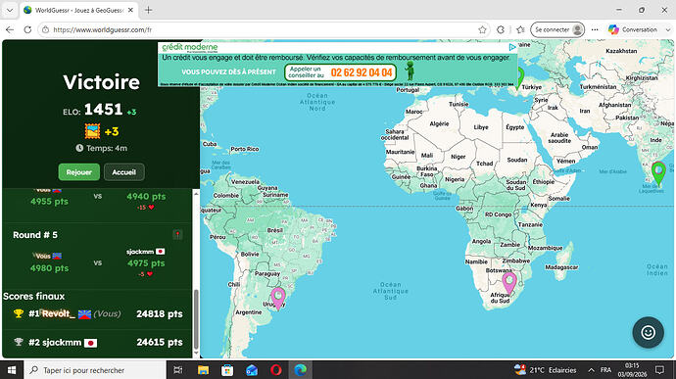Open browser settings three-dot menu
This screenshot has width=676, height=379.
pyautogui.click(x=595, y=29)
